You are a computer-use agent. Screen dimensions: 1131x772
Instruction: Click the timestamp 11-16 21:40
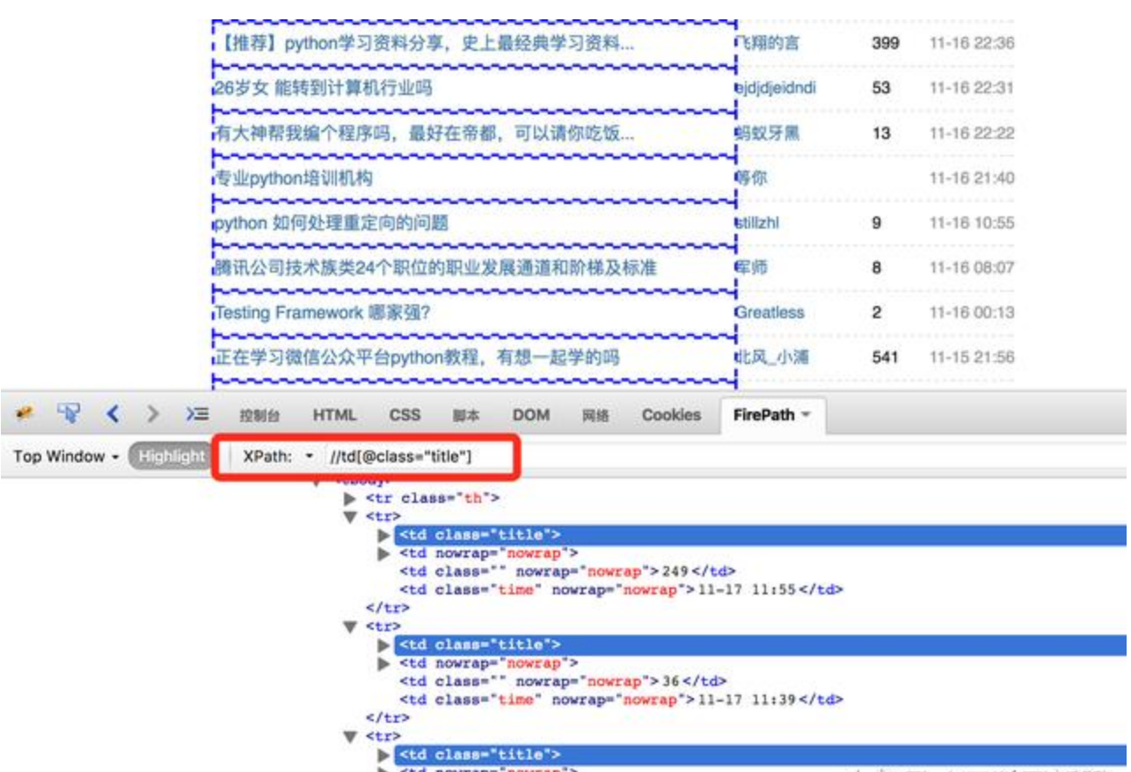[972, 178]
